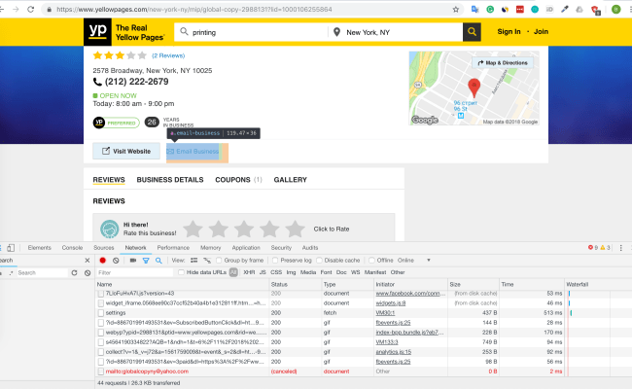
Task: Switch to the Elements tab
Action: (x=40, y=248)
